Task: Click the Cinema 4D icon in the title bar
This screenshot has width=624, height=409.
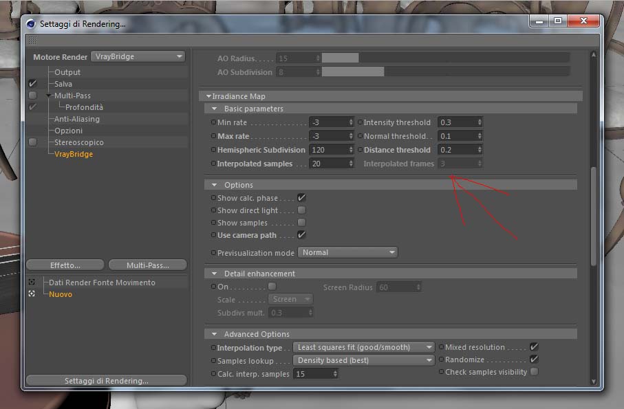Action: tap(31, 24)
